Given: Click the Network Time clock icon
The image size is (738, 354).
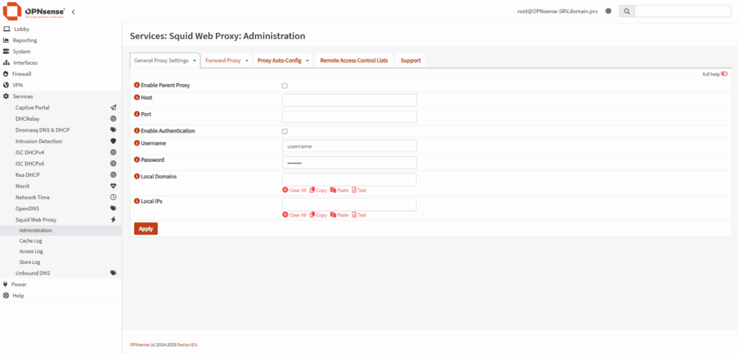Looking at the screenshot, I should tap(113, 197).
